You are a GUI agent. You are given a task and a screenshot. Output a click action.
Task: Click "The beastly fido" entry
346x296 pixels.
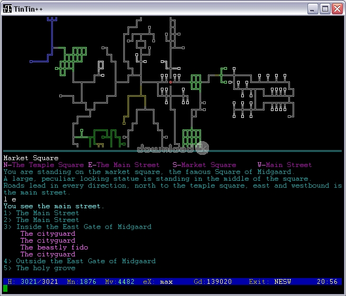pos(54,247)
